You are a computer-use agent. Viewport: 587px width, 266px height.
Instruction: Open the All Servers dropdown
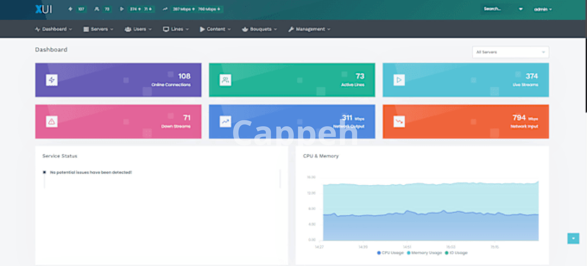coord(510,52)
